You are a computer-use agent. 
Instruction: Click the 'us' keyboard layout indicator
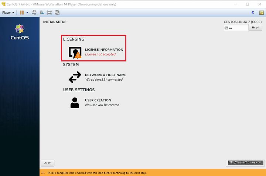(x=236, y=28)
